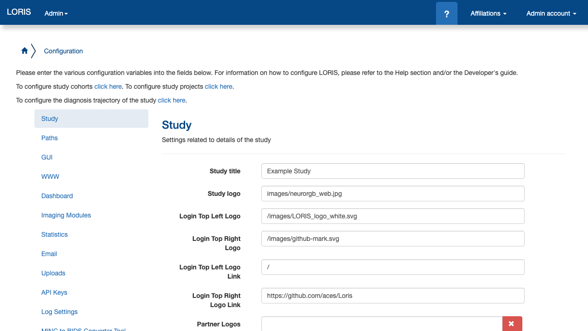Click the Study section heading
The height and width of the screenshot is (331, 588).
177,125
